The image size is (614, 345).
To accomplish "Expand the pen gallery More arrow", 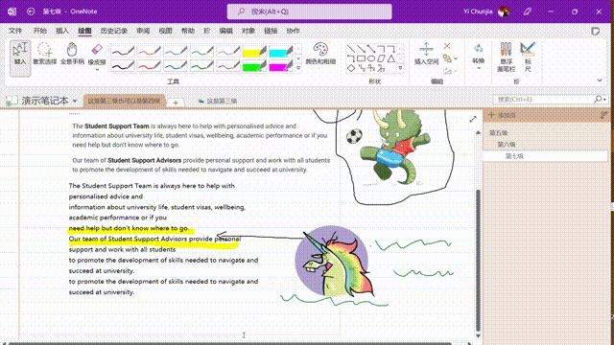I will tap(298, 68).
